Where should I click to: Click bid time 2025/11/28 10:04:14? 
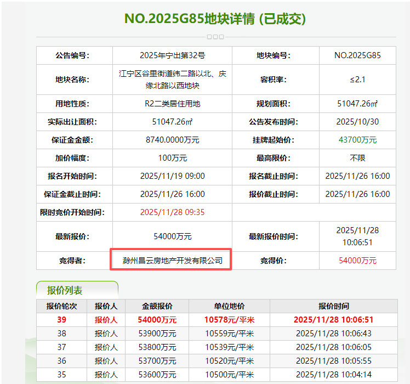click(334, 375)
